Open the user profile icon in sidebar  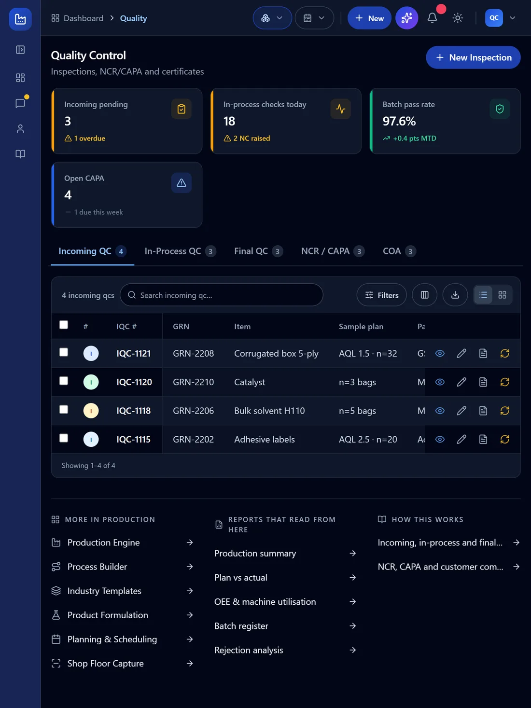click(20, 129)
